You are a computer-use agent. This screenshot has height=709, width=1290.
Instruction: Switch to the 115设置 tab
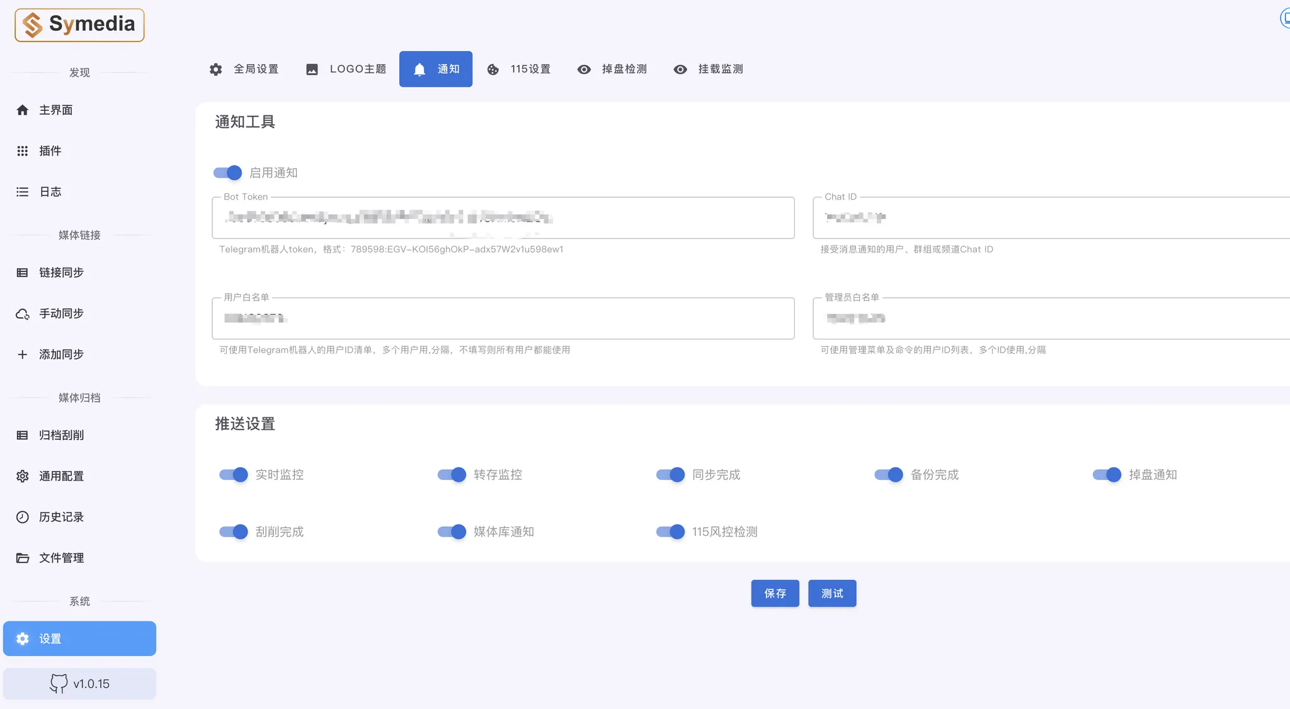519,69
